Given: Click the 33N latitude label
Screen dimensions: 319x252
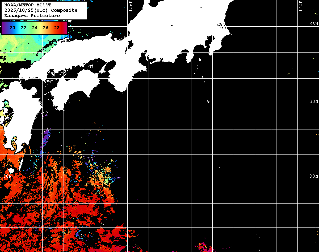Looking at the screenshot, I should pyautogui.click(x=314, y=101).
